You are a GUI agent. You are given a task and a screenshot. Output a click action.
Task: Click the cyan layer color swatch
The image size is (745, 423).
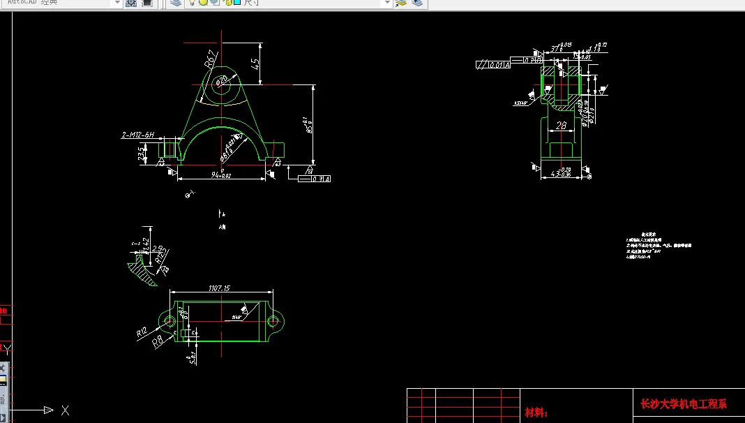237,2
